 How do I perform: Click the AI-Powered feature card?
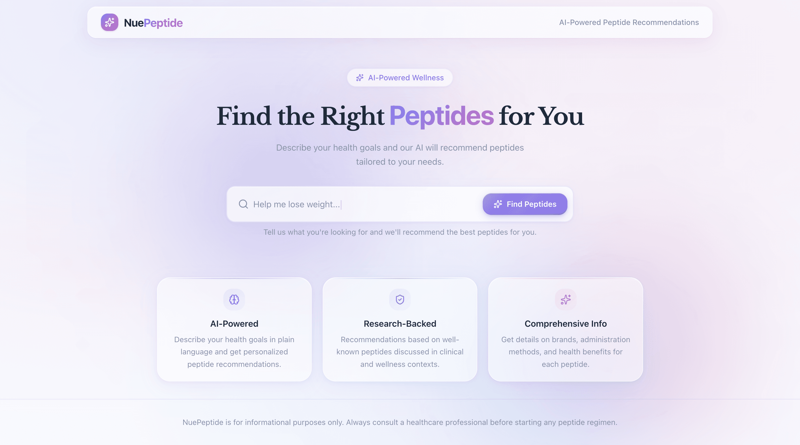tap(234, 329)
